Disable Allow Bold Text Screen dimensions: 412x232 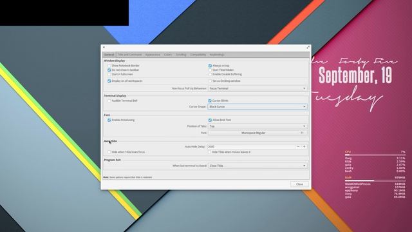click(x=210, y=120)
